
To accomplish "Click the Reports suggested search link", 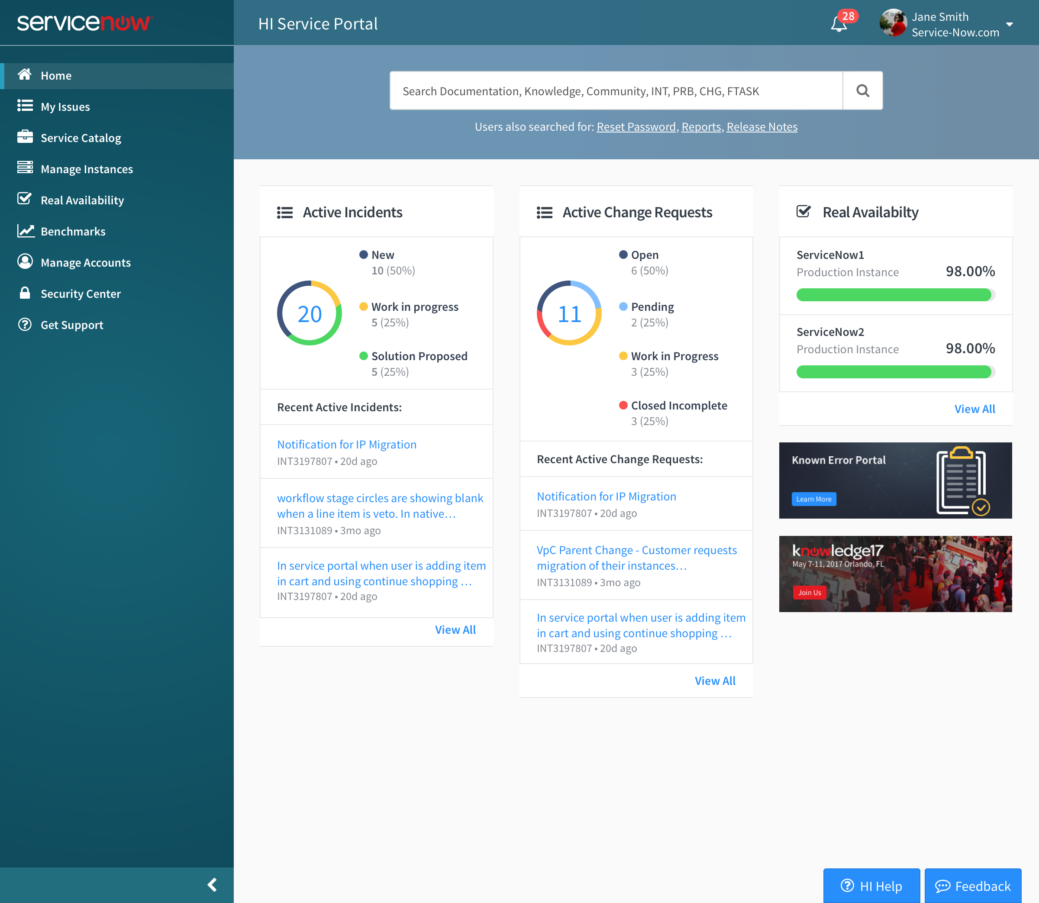I will point(701,127).
